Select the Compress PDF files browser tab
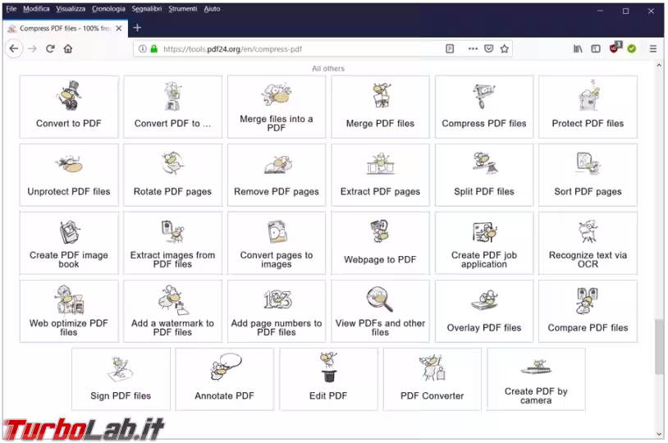This screenshot has width=668, height=443. pyautogui.click(x=65, y=28)
